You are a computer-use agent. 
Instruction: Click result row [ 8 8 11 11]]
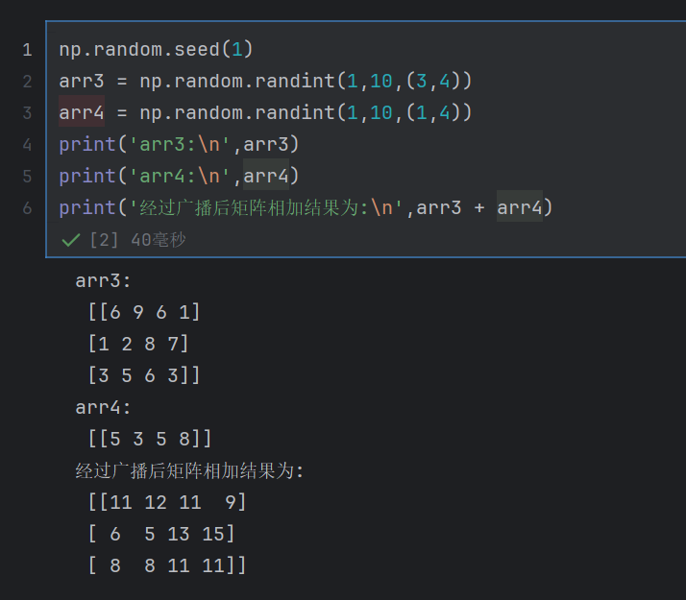[167, 565]
